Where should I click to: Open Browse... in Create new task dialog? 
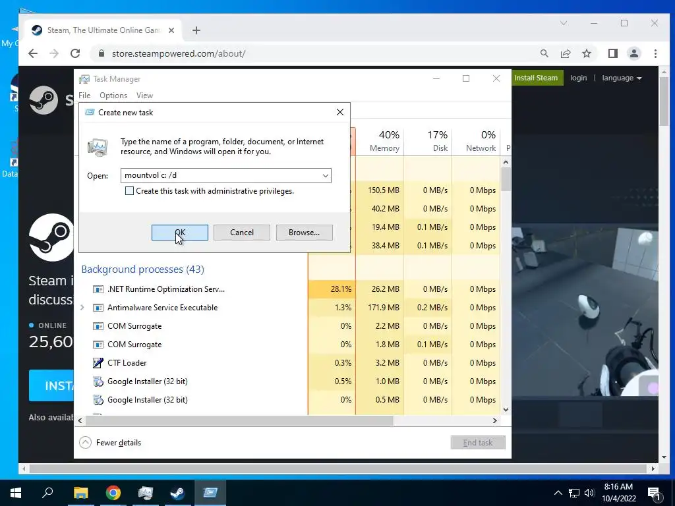(304, 233)
